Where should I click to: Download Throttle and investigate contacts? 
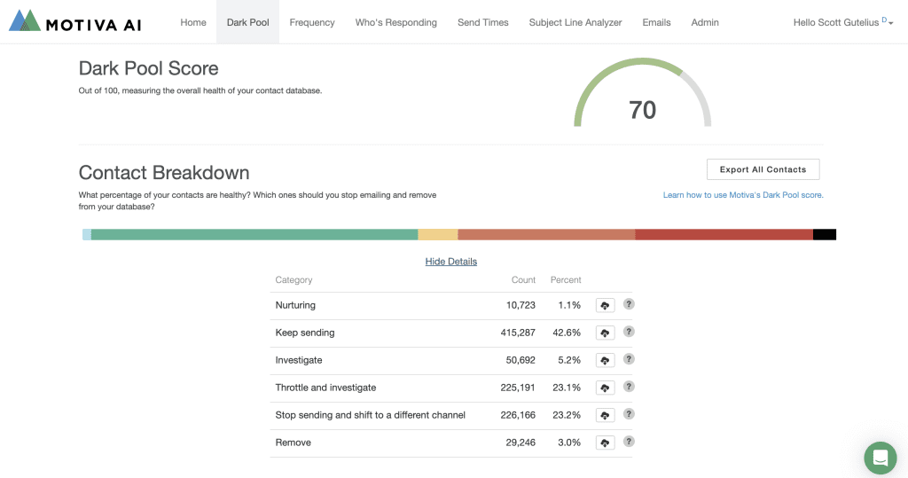click(605, 388)
